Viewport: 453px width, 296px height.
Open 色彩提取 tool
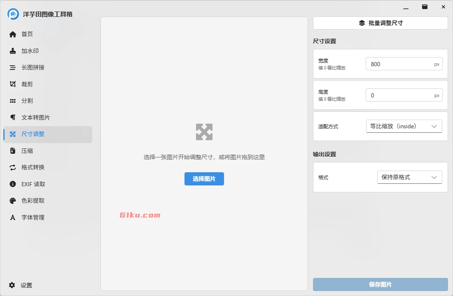click(48, 201)
